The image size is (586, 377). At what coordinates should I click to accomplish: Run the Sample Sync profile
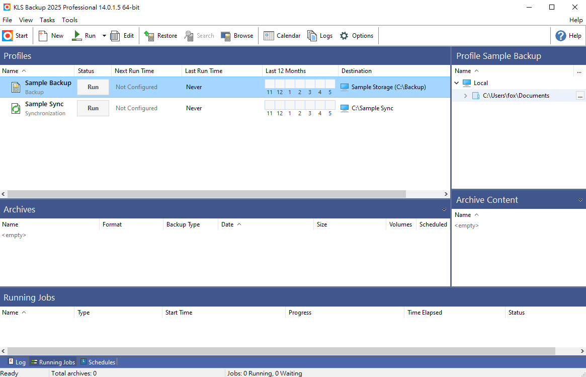click(x=93, y=108)
